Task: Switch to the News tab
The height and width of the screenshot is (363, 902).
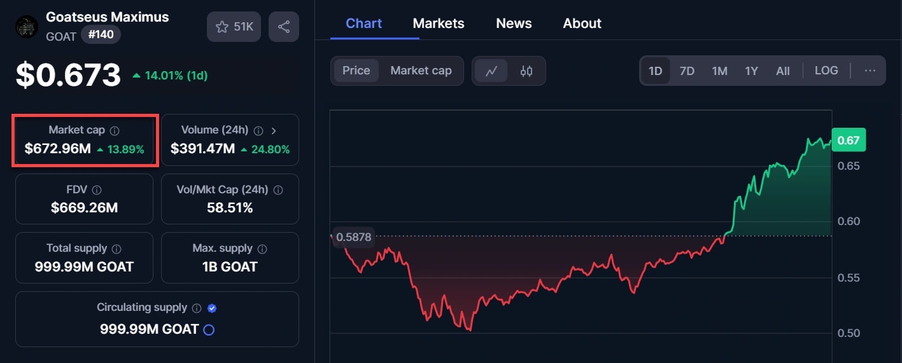Action: pos(514,24)
